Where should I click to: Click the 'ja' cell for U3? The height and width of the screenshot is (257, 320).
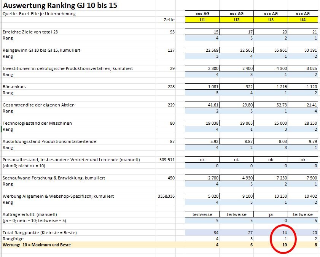[271, 214]
